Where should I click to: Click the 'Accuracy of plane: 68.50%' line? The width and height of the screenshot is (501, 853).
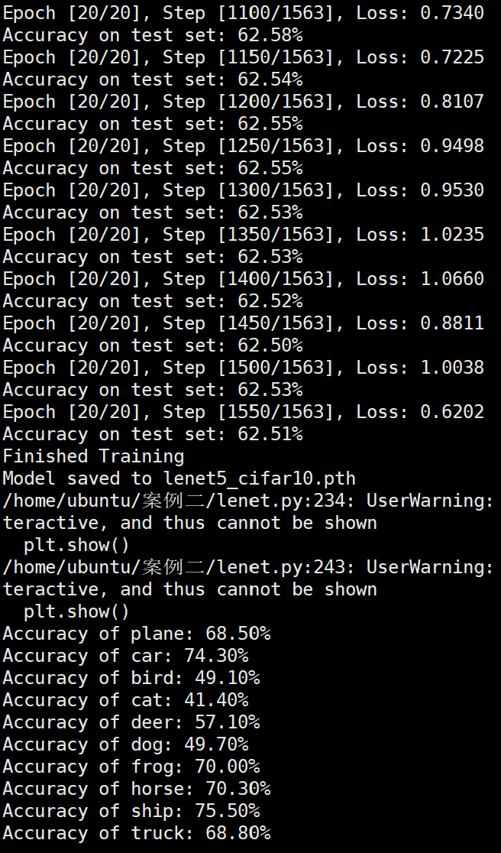[137, 634]
